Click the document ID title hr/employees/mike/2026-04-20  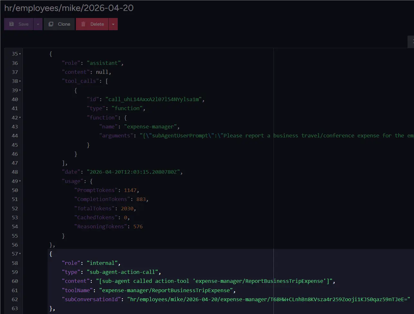pyautogui.click(x=69, y=8)
